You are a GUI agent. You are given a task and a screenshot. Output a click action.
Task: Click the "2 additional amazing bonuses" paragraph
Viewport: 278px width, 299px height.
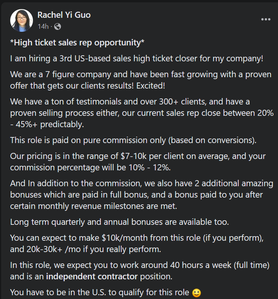141,194
